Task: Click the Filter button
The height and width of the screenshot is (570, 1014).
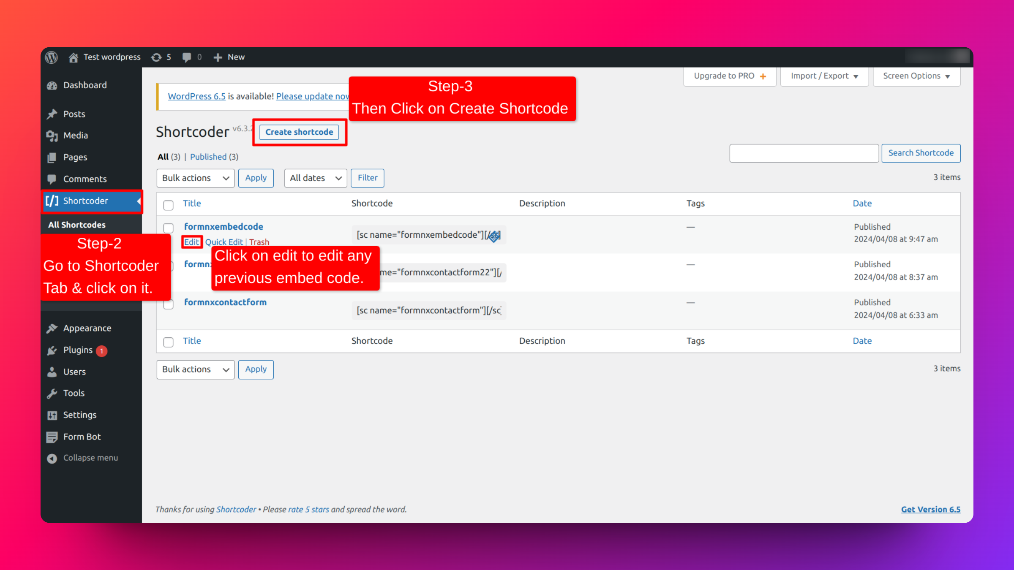Action: tap(367, 178)
